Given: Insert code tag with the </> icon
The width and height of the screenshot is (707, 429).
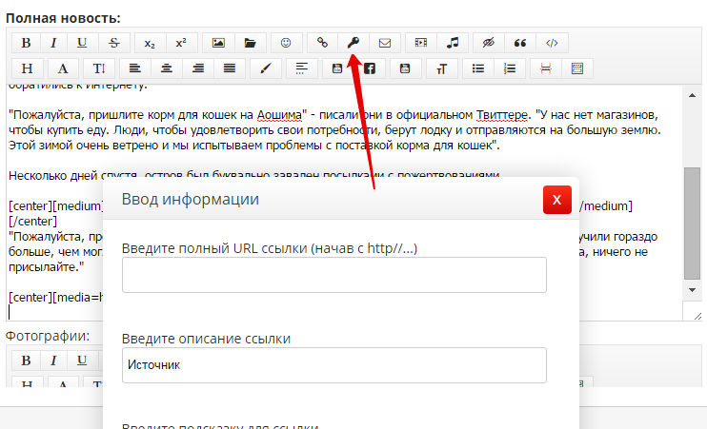Looking at the screenshot, I should tap(552, 43).
